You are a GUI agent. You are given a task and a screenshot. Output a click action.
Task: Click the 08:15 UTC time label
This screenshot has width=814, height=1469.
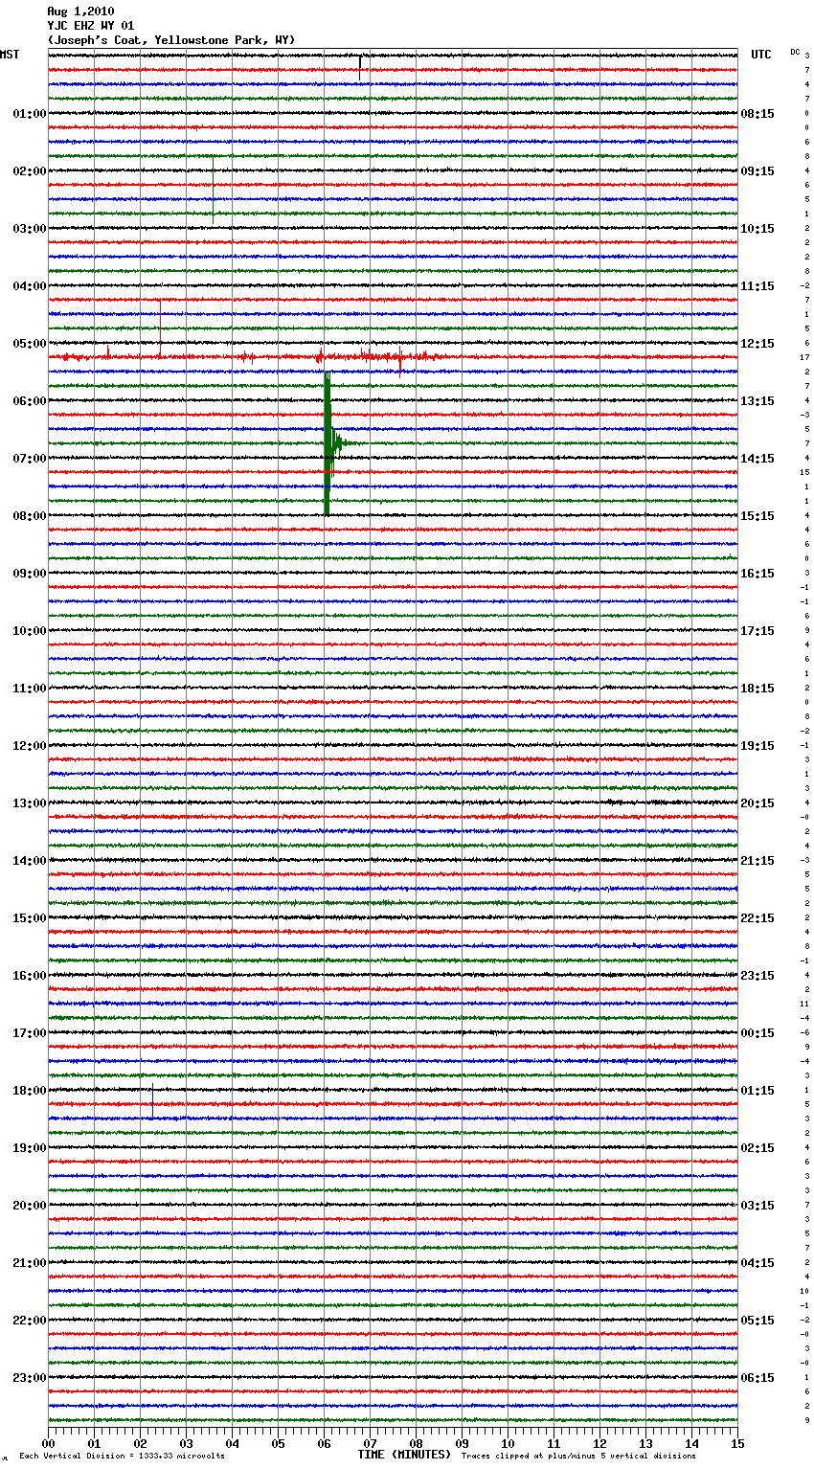click(x=757, y=114)
